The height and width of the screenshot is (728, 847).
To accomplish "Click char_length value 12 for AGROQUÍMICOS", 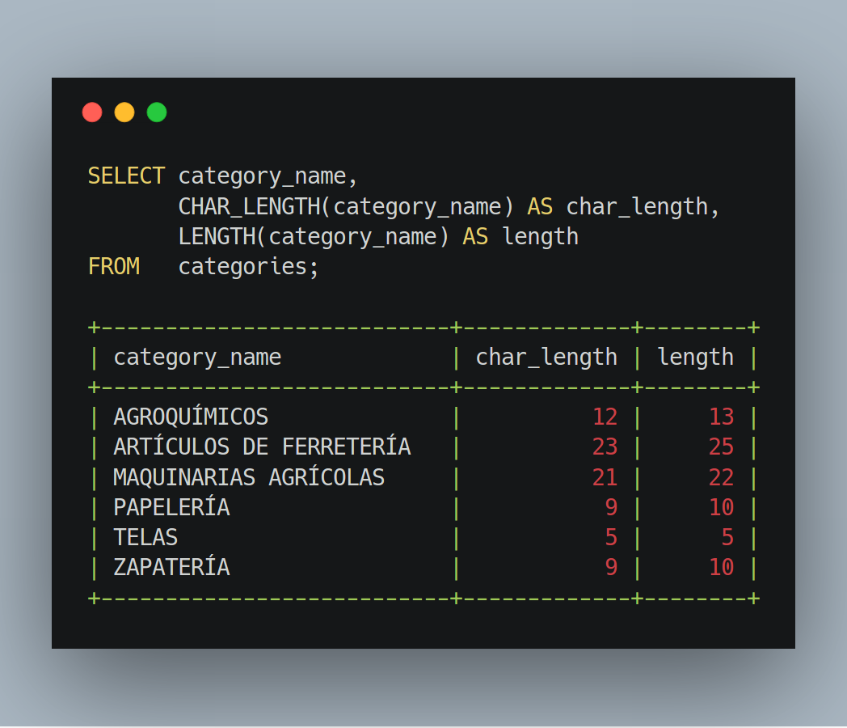I will (x=605, y=417).
